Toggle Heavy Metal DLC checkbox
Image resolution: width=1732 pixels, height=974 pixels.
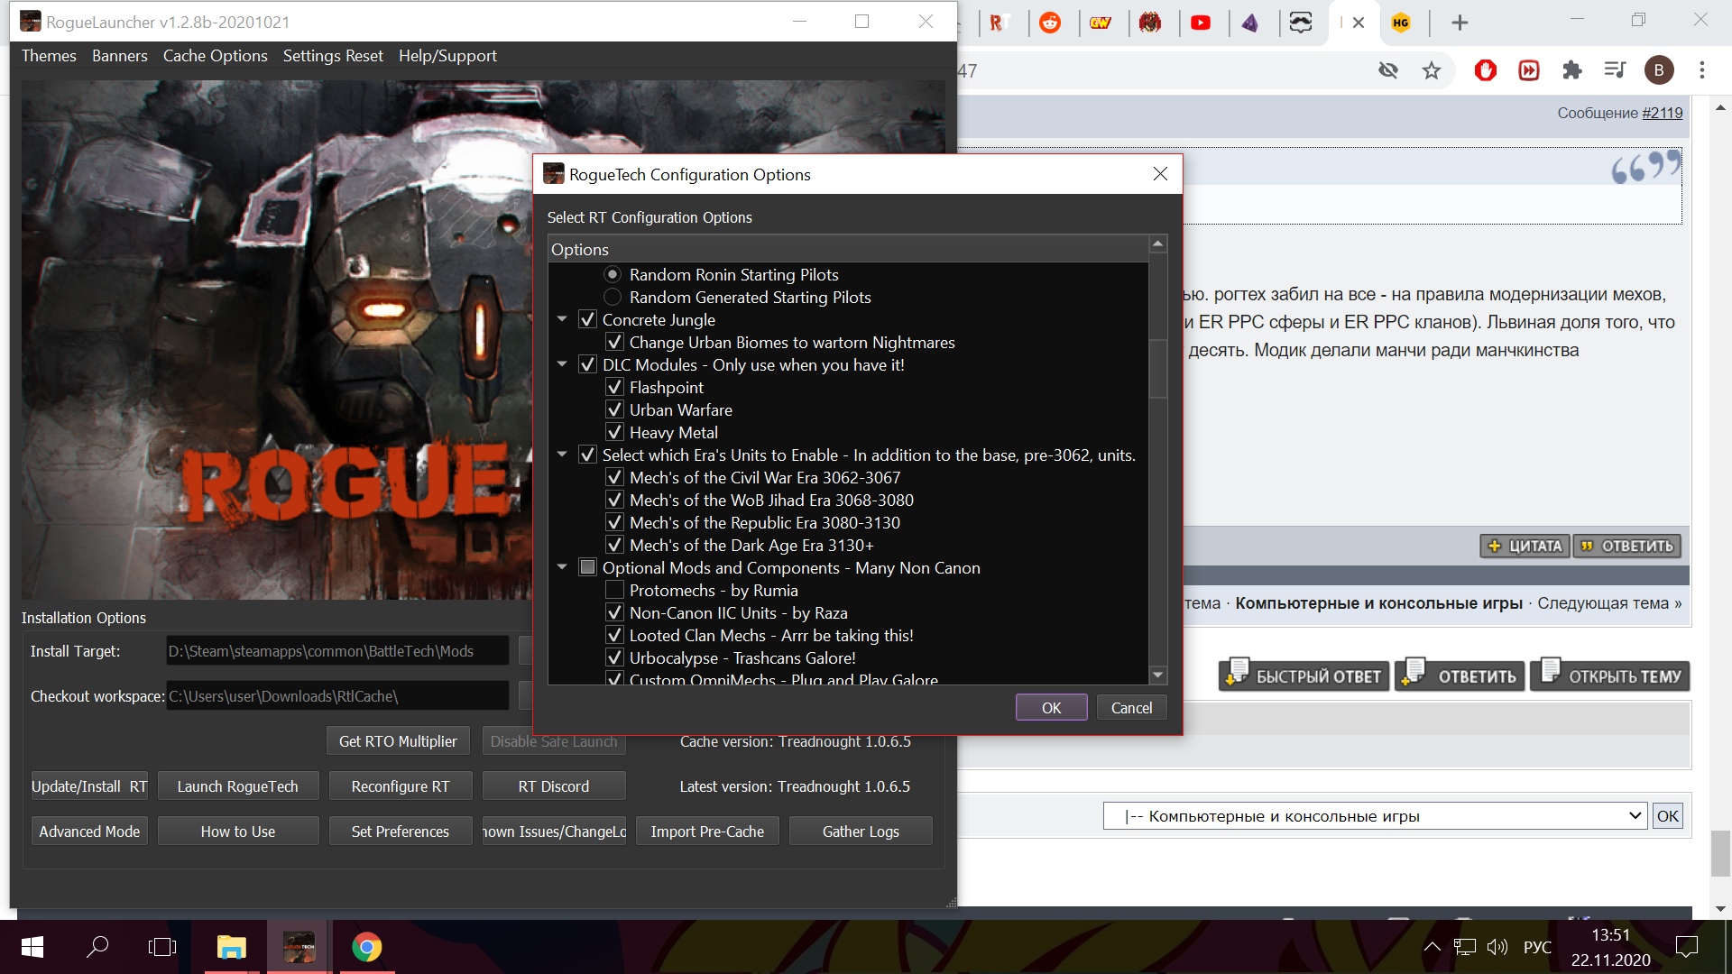click(614, 432)
